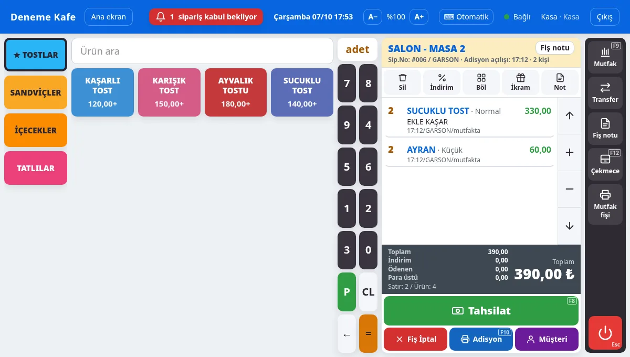The width and height of the screenshot is (630, 357).
Task: Add KAŞARLI TOST to the order
Action: (102, 92)
